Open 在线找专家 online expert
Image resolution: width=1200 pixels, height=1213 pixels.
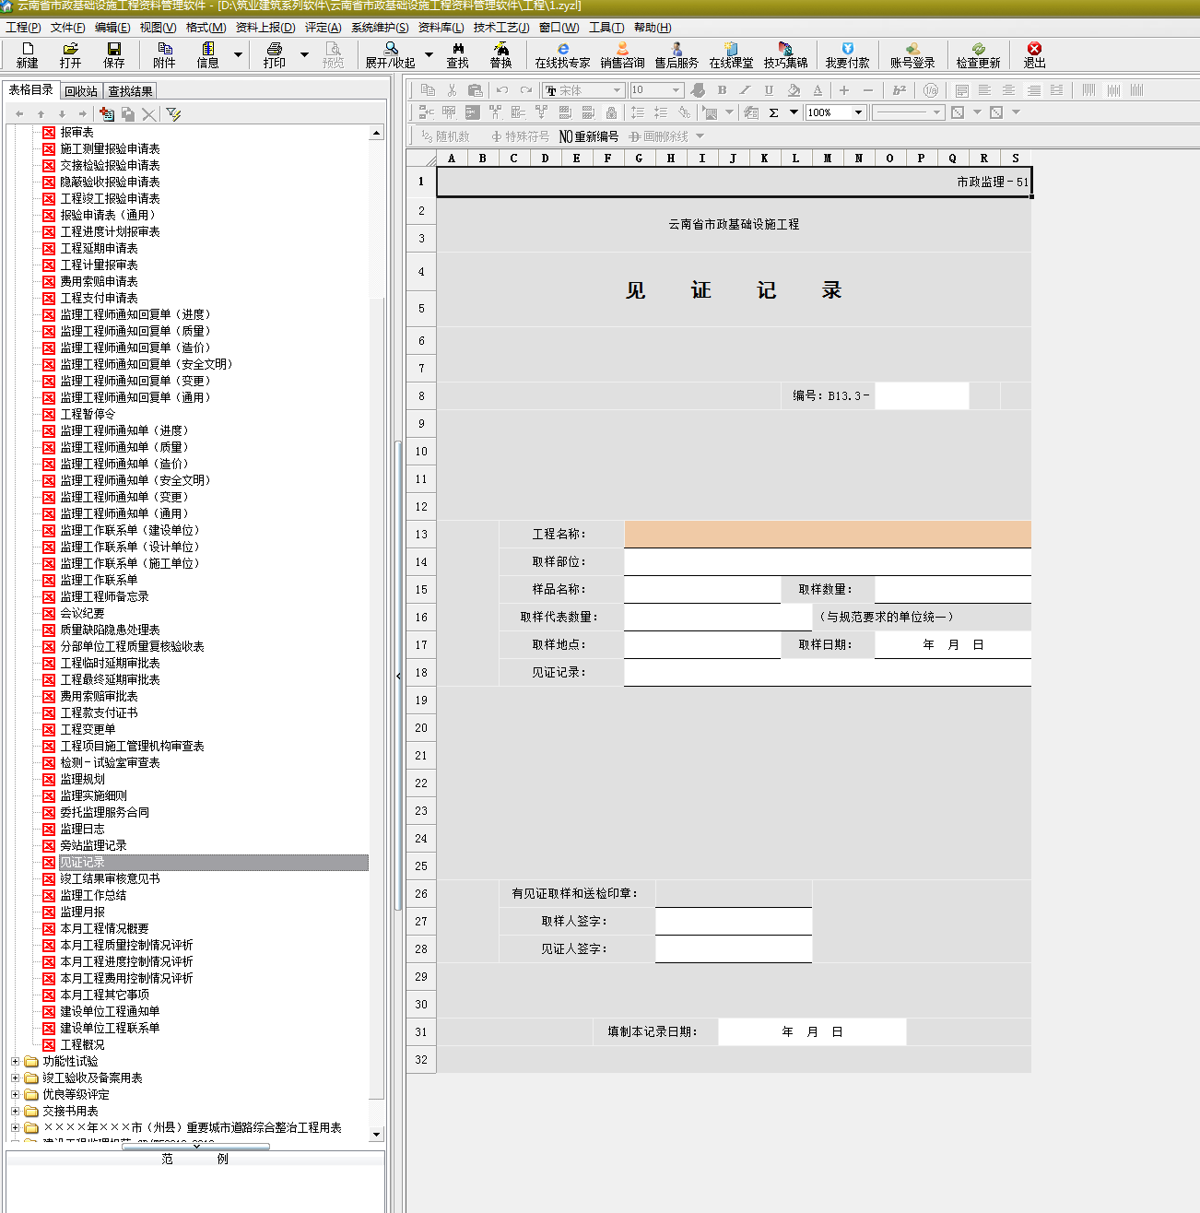point(562,54)
